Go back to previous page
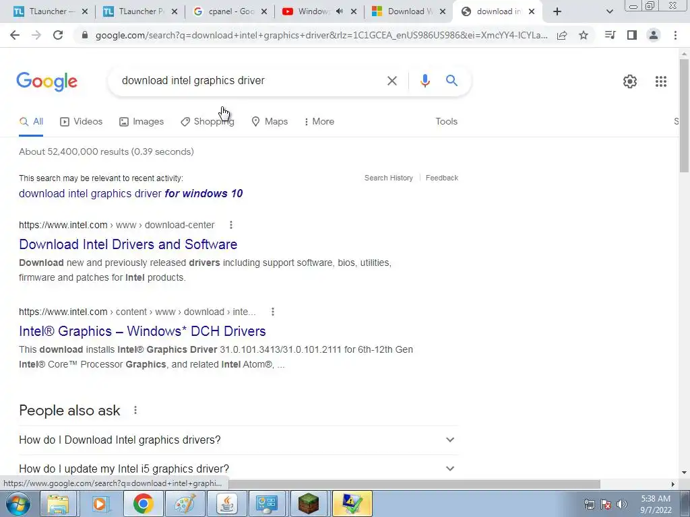Screen dimensions: 690x517 pyautogui.click(x=15, y=35)
